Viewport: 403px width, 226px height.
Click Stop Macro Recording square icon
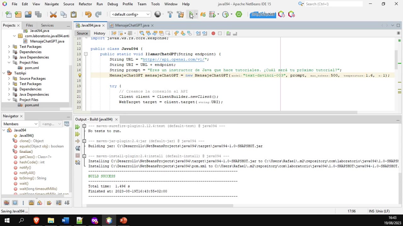220,33
